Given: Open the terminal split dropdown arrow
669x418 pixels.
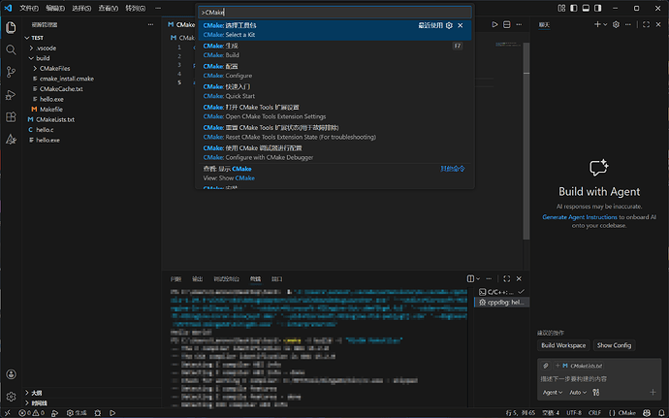Looking at the screenshot, I should point(478,278).
